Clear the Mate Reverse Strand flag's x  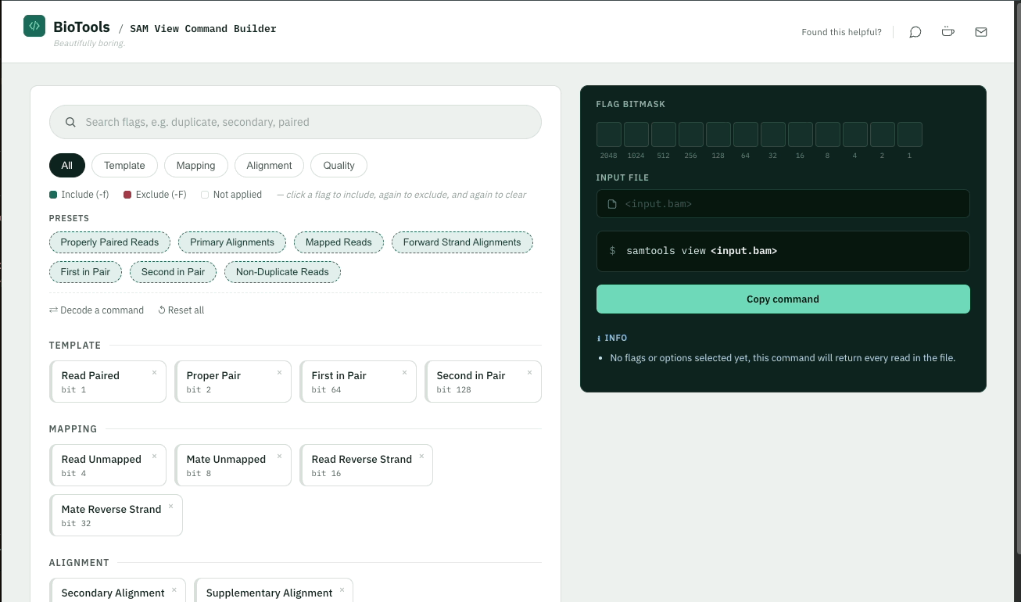(171, 506)
